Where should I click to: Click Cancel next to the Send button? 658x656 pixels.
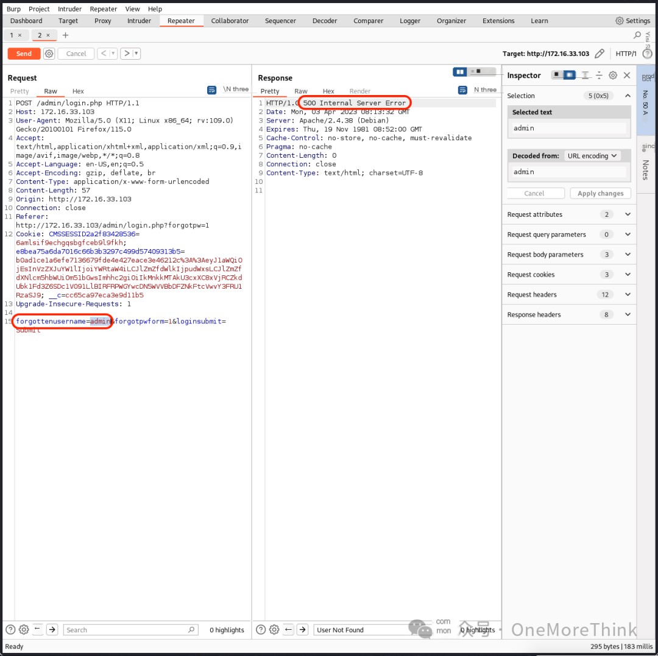(x=76, y=54)
